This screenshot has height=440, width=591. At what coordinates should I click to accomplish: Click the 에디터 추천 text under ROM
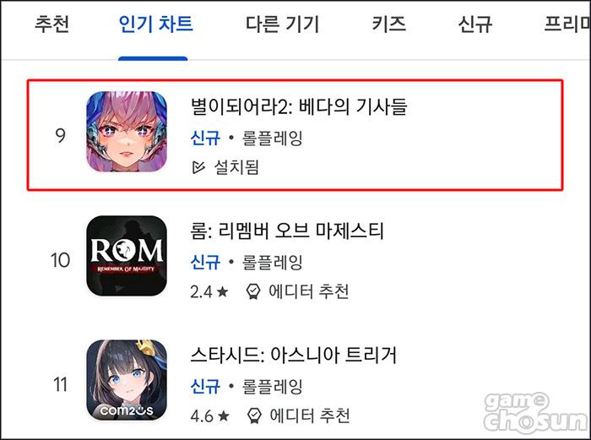coord(309,291)
